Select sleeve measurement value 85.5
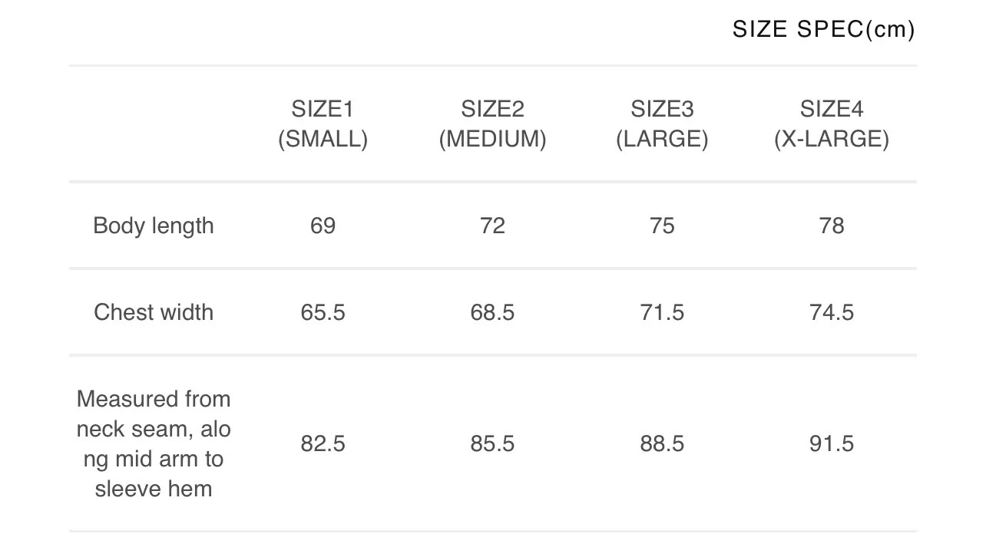Image resolution: width=986 pixels, height=547 pixels. click(x=492, y=443)
